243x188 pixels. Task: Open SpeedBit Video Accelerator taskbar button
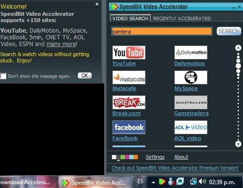click(95, 182)
